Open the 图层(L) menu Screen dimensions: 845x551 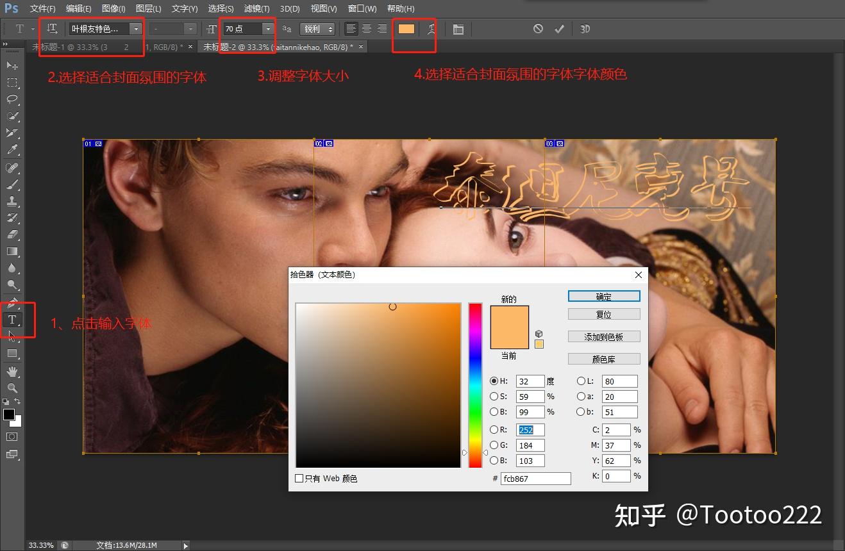click(x=149, y=8)
